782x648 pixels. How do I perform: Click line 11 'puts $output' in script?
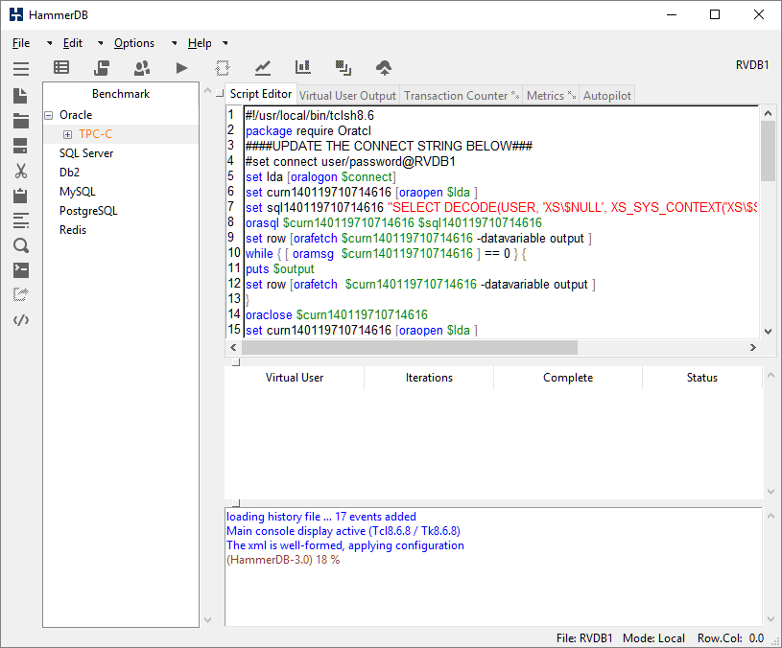point(280,269)
